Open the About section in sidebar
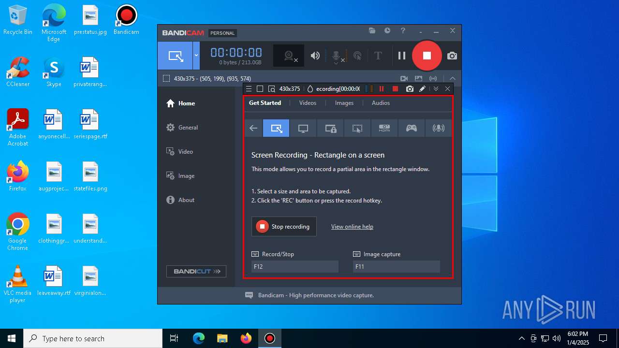The image size is (619, 348). click(x=180, y=200)
